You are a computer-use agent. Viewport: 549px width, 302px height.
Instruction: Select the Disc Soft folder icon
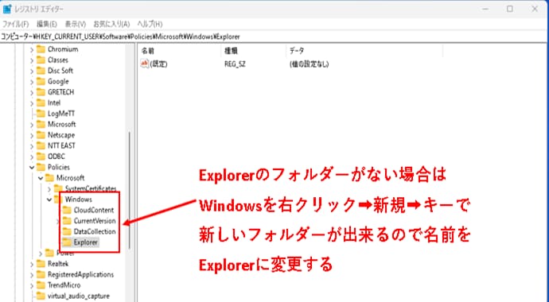pyautogui.click(x=41, y=71)
